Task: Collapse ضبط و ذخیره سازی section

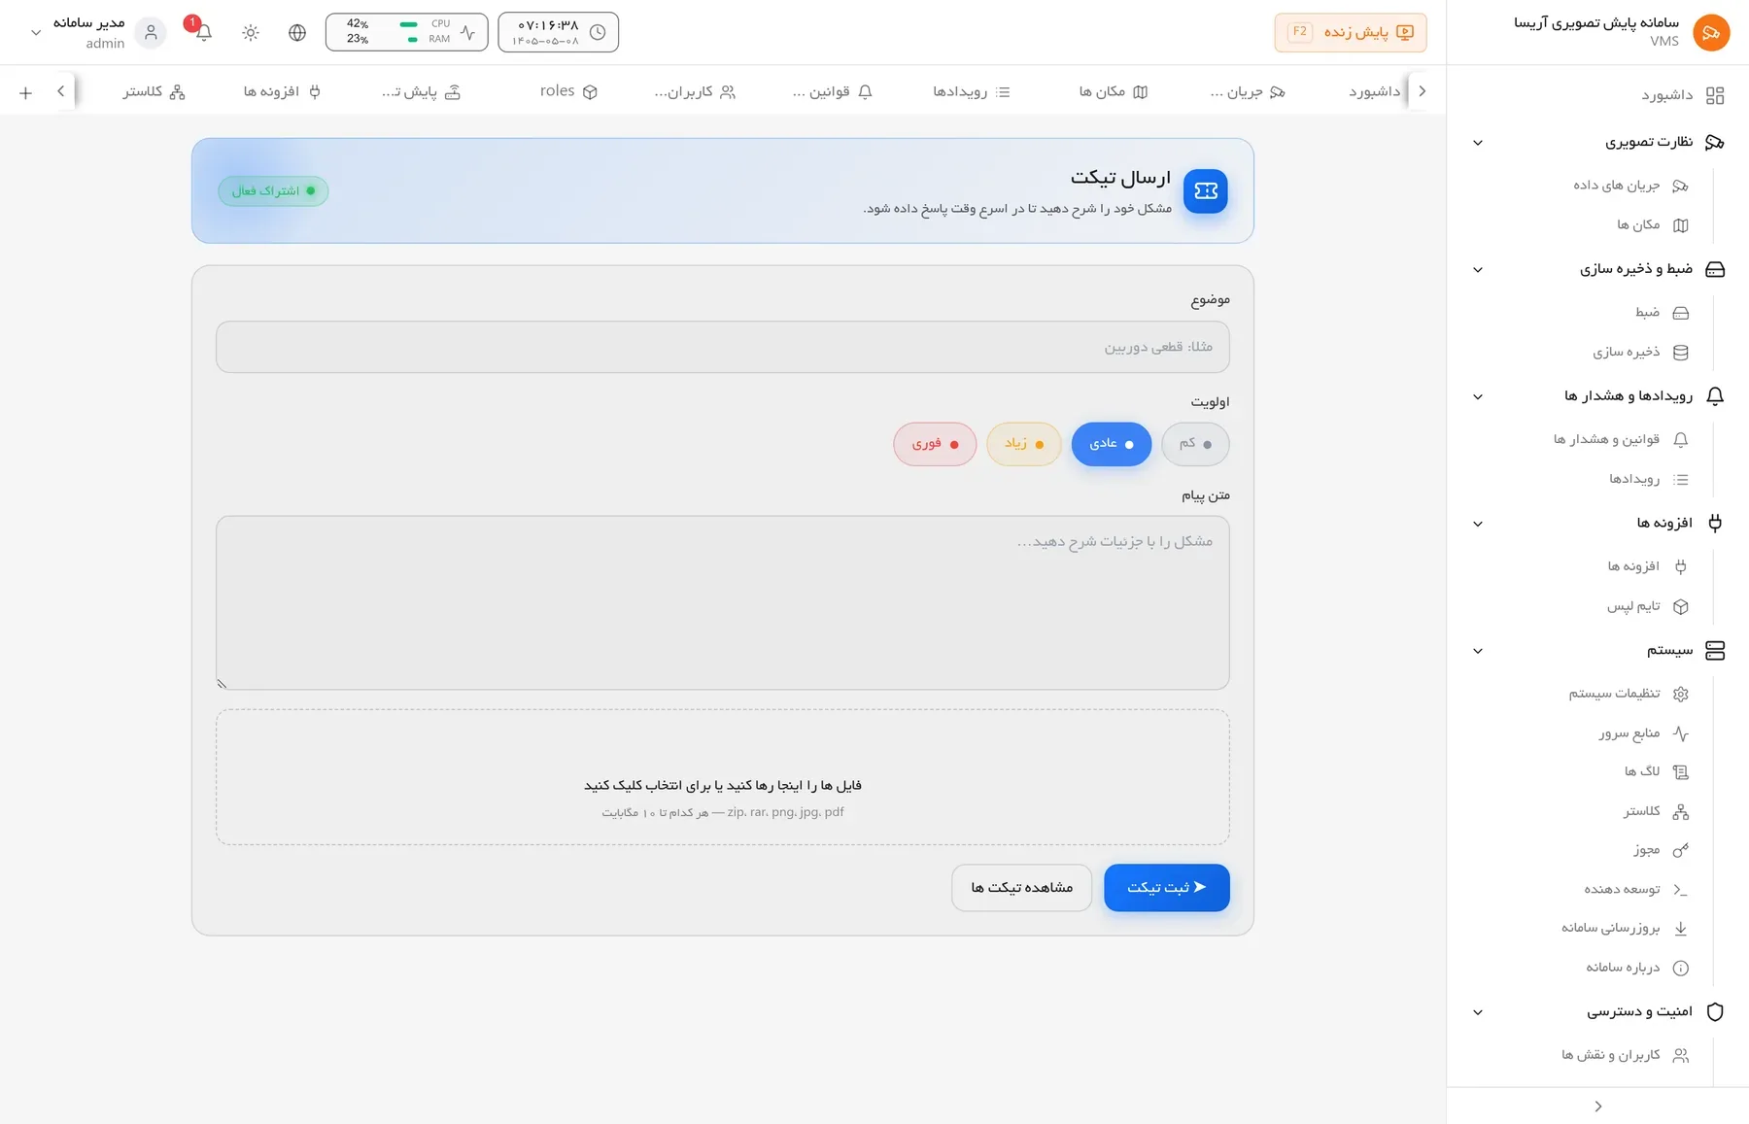Action: 1478,270
